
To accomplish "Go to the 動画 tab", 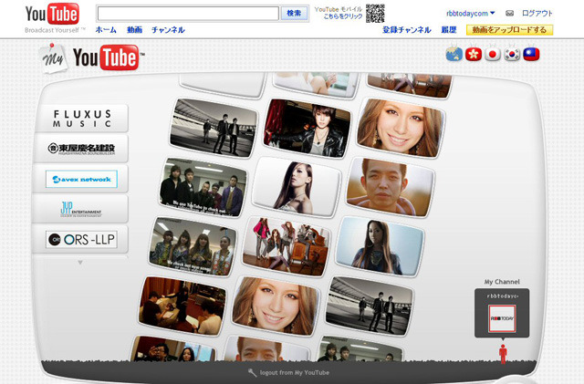I will pyautogui.click(x=134, y=30).
